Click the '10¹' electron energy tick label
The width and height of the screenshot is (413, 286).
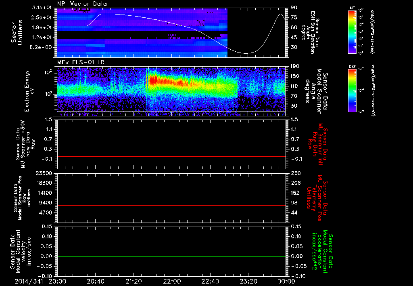pyautogui.click(x=49, y=94)
